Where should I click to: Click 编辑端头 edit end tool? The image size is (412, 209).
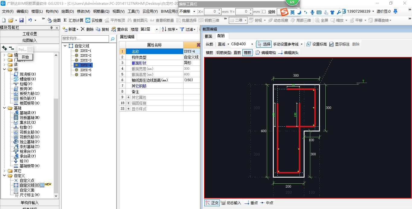pyautogui.click(x=288, y=52)
